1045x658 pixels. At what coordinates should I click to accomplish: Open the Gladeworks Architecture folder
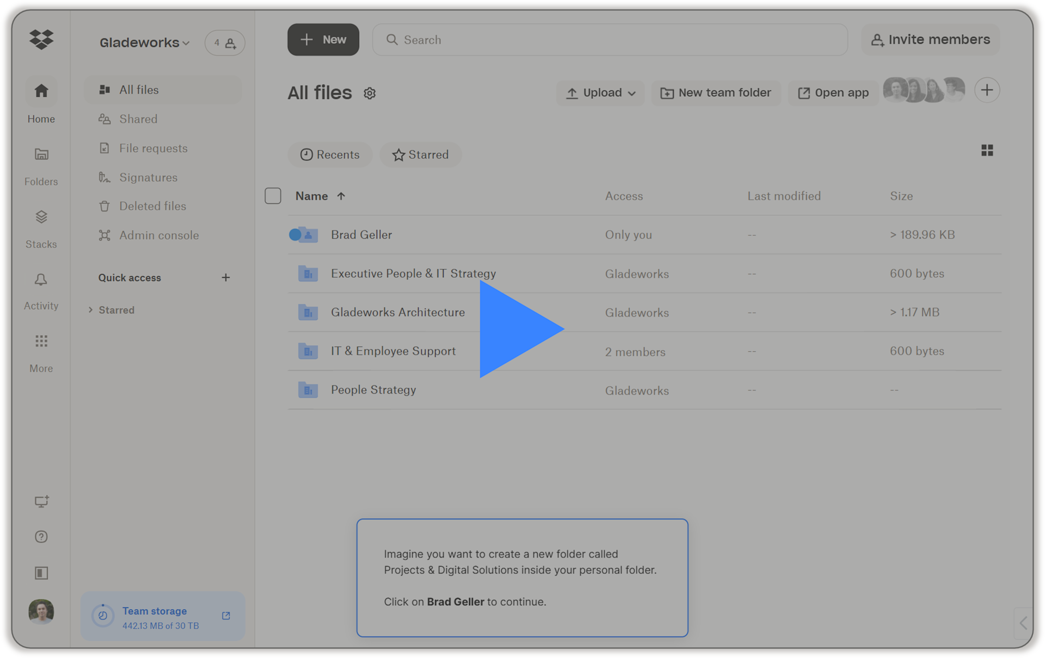click(398, 313)
